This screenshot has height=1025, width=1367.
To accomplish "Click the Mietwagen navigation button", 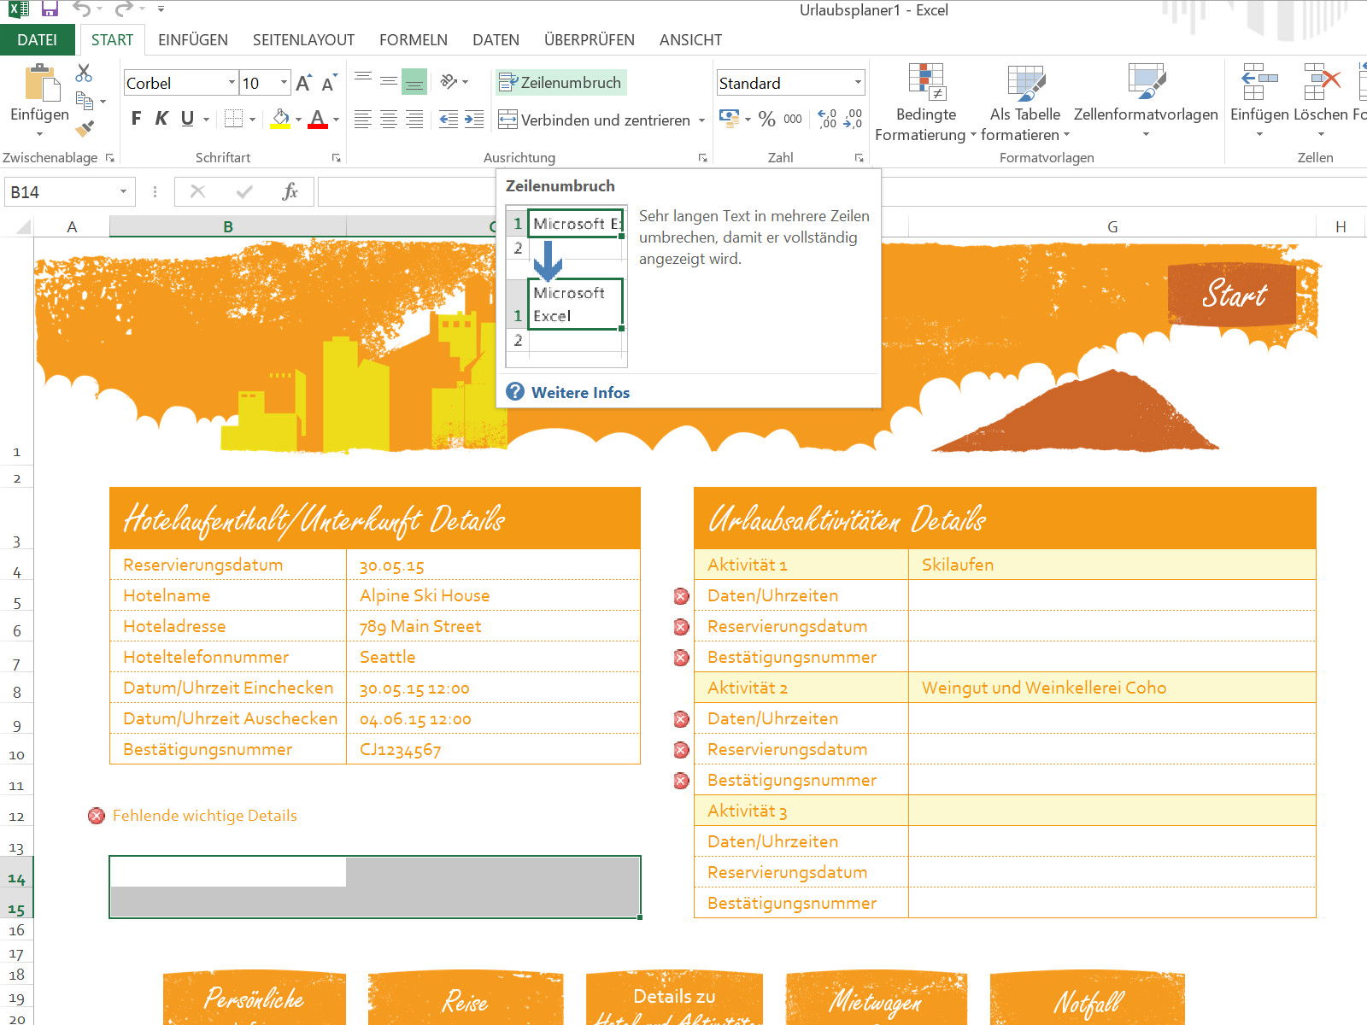I will (876, 998).
